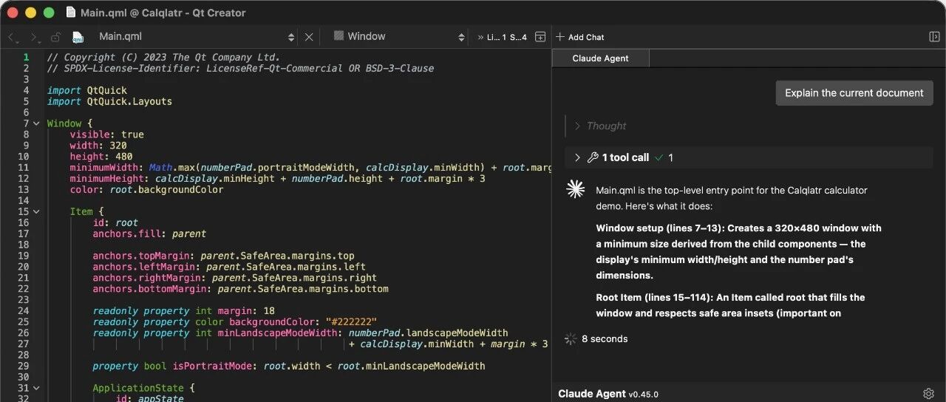Click the line and column indicator
The image size is (946, 402).
pyautogui.click(x=508, y=37)
